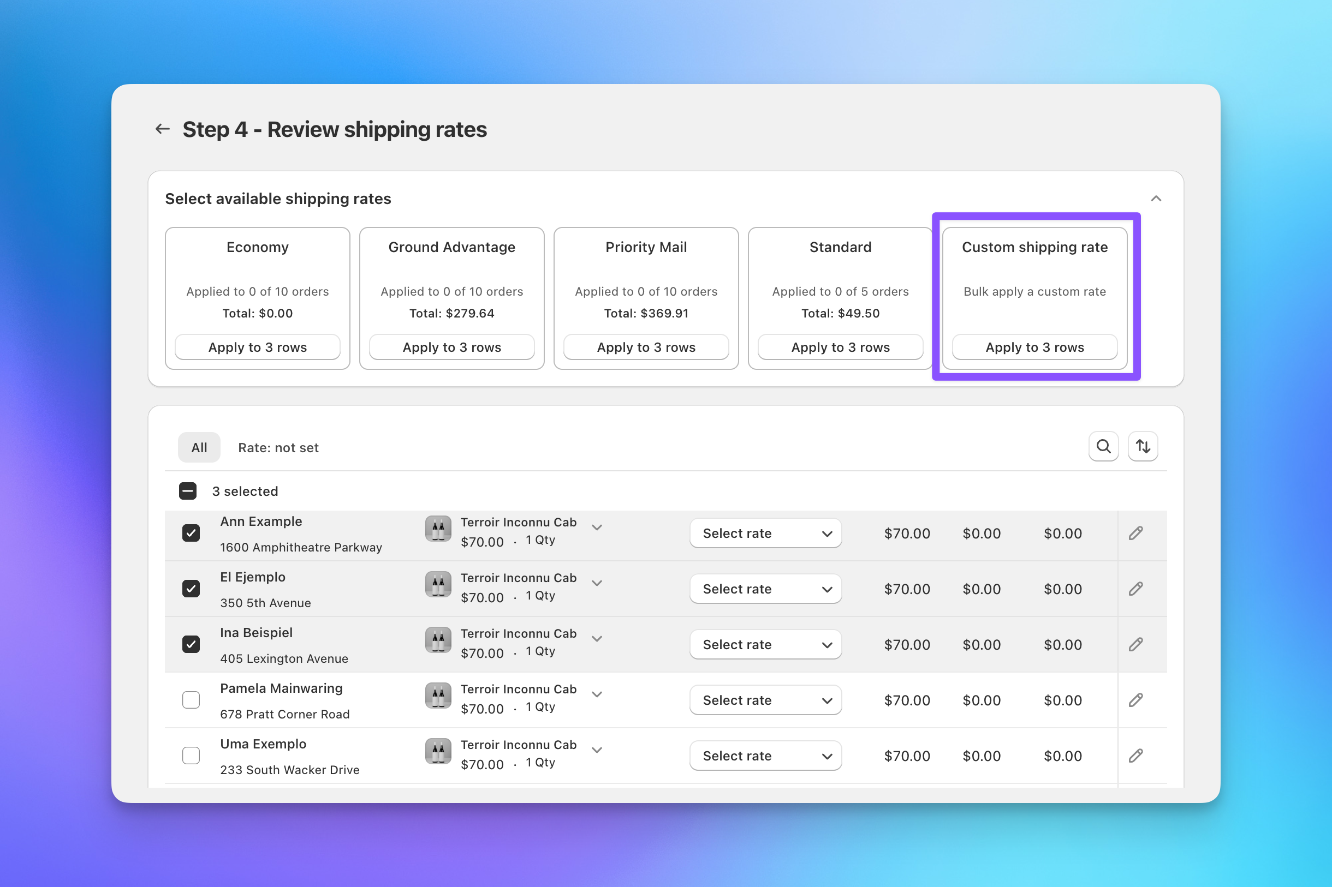Open the sort orders arrows icon
The image size is (1332, 887).
(1143, 447)
